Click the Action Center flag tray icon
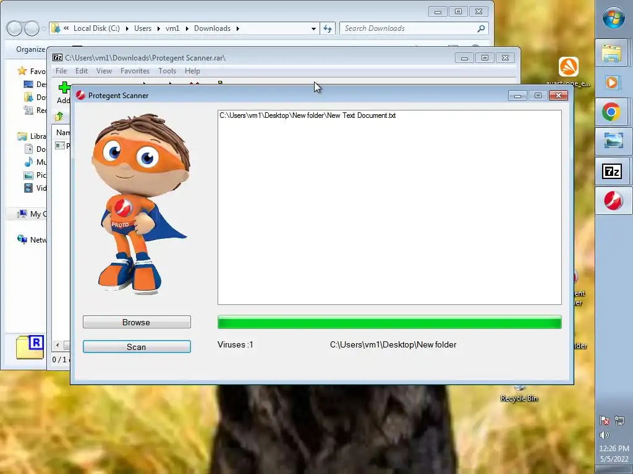The width and height of the screenshot is (633, 474). click(x=605, y=420)
